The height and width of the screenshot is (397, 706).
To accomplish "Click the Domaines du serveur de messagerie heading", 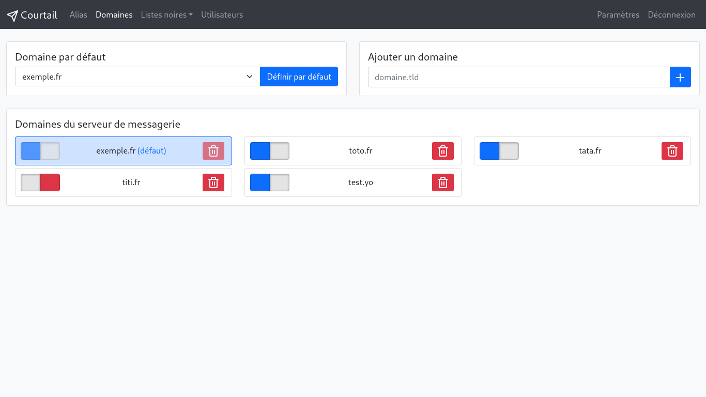I will coord(98,124).
